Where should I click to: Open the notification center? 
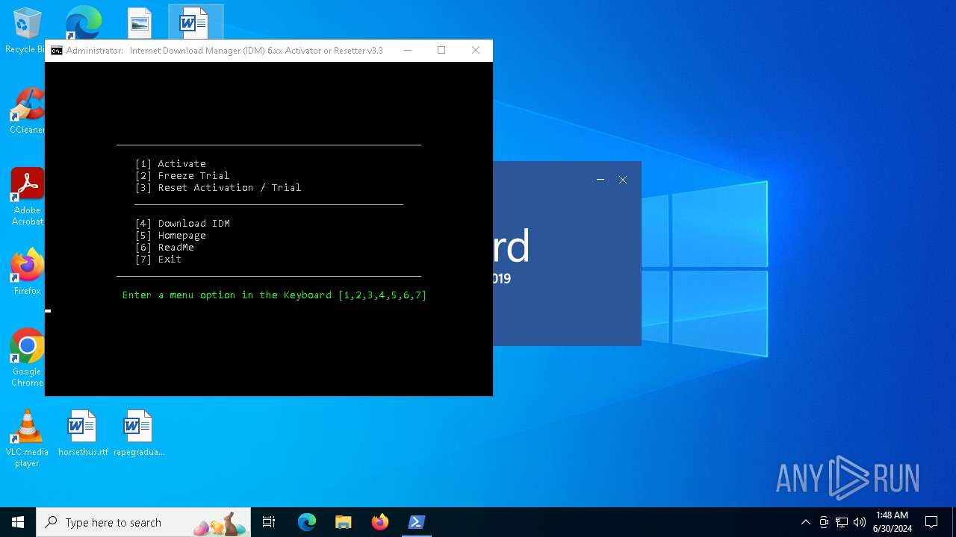[931, 522]
